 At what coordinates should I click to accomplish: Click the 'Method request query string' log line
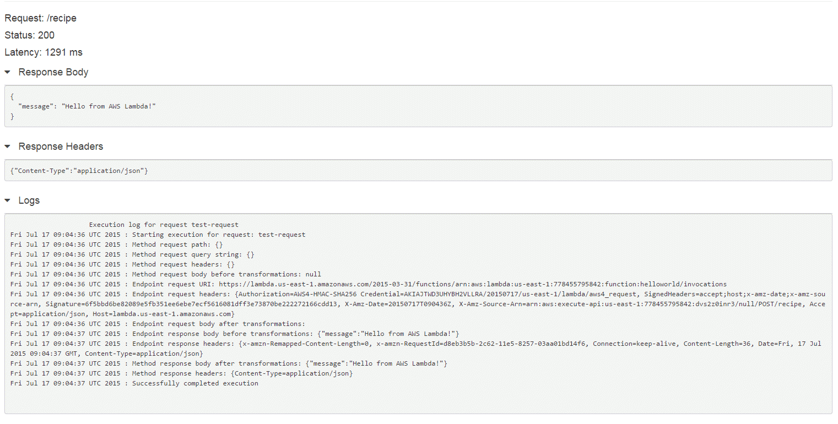point(132,254)
